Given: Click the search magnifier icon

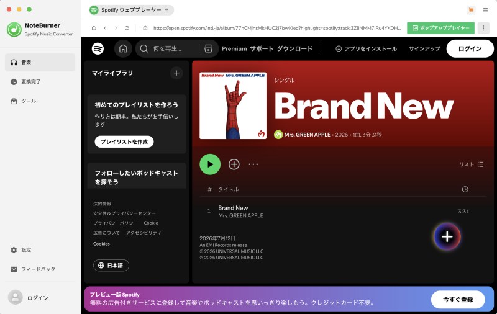Looking at the screenshot, I should tap(144, 48).
